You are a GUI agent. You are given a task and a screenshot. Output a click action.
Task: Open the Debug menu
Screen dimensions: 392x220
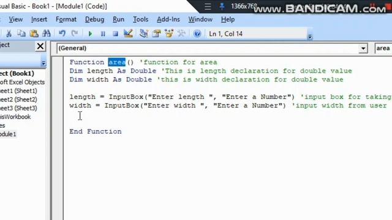click(x=94, y=20)
